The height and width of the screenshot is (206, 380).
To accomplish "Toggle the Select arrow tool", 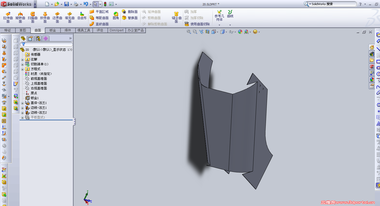I will [95, 4].
